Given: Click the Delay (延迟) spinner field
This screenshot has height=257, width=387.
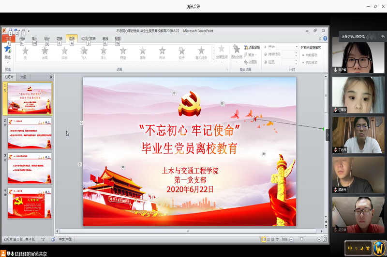Looking at the screenshot, I should pos(290,62).
